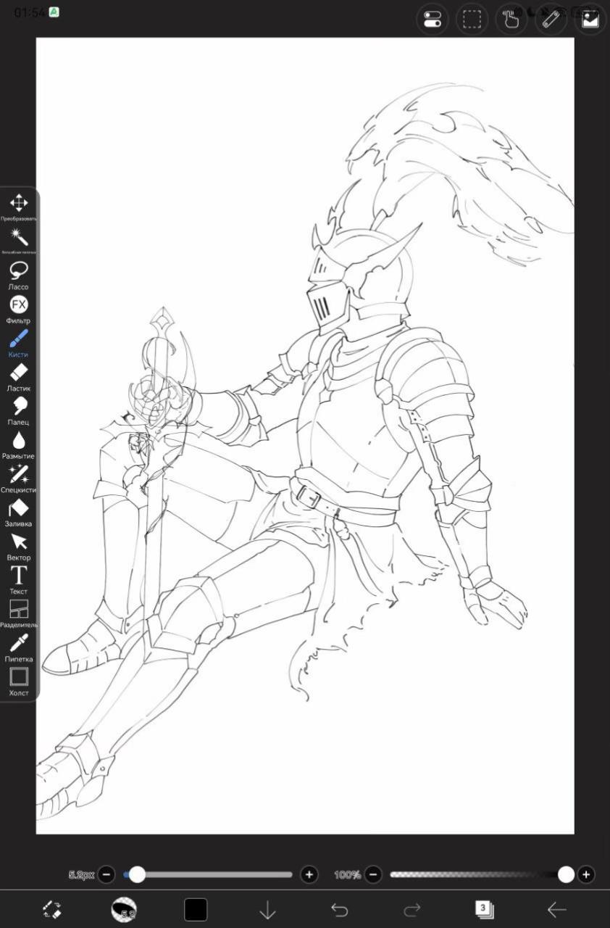Image resolution: width=610 pixels, height=928 pixels.
Task: Select the Transform (Преобразовать) tool
Action: click(19, 207)
